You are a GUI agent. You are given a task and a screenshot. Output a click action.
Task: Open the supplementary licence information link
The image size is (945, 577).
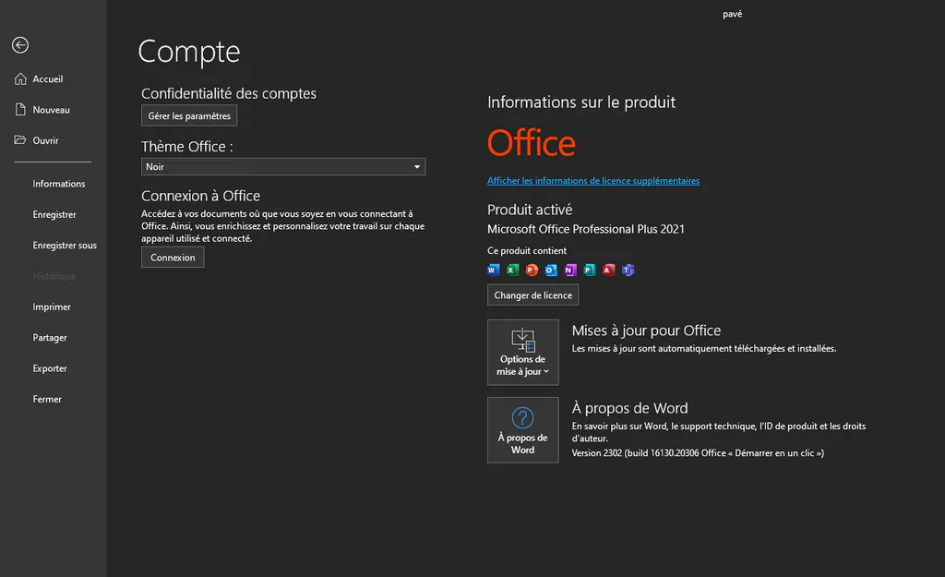[x=593, y=181]
